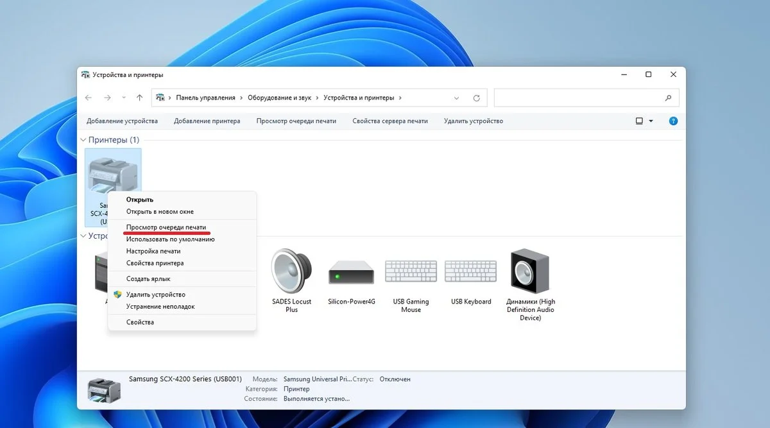Go up one level with up arrow
The image size is (770, 428).
(x=140, y=98)
